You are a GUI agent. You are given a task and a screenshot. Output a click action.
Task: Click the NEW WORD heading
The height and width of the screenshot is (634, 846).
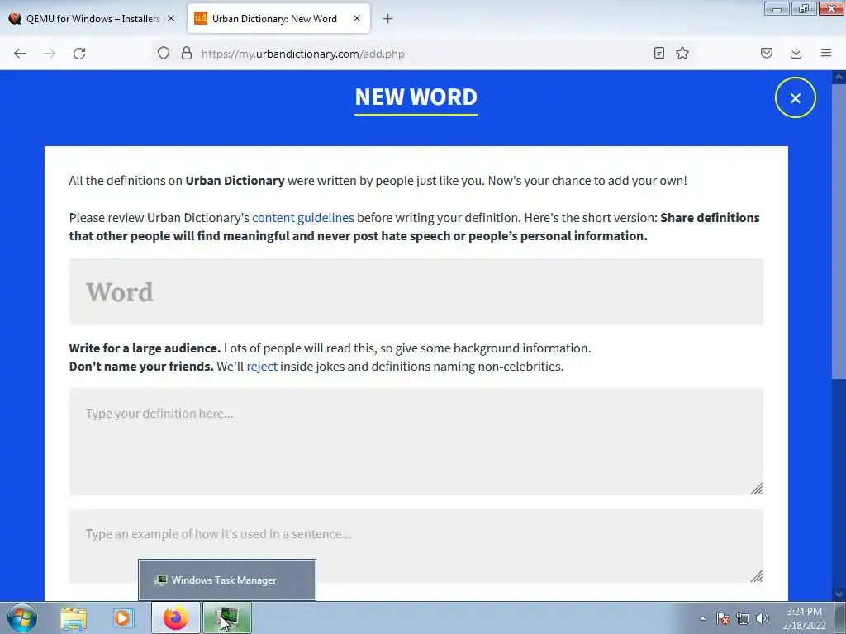pos(416,97)
